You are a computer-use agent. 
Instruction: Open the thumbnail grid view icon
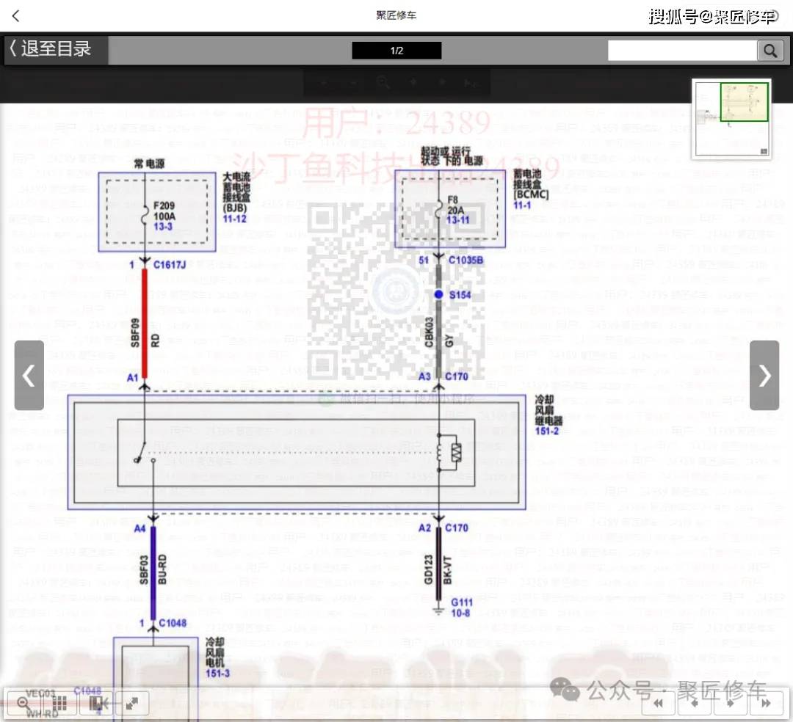[x=60, y=703]
